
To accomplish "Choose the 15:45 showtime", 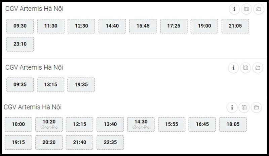I will pos(143,26).
